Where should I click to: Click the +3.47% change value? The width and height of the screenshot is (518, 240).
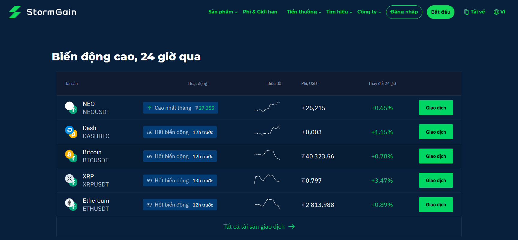tap(382, 181)
